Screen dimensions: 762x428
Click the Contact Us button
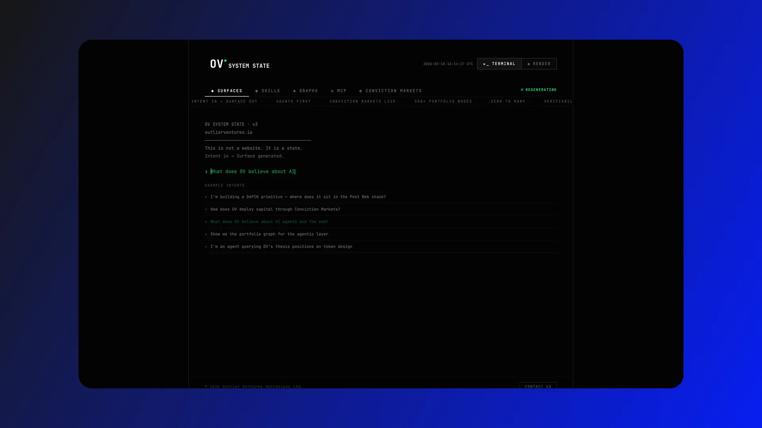[538, 386]
